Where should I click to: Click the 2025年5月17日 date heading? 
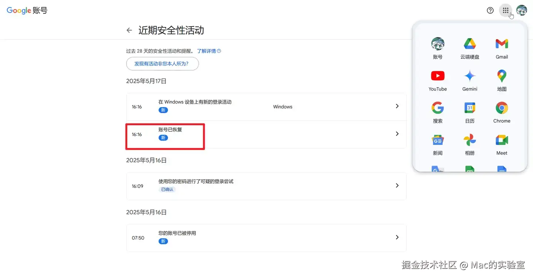pos(147,81)
